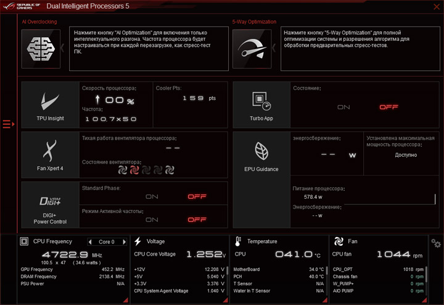This screenshot has height=305, width=444.
Task: Set Режим Активной частоты to ON
Action: pos(152,220)
